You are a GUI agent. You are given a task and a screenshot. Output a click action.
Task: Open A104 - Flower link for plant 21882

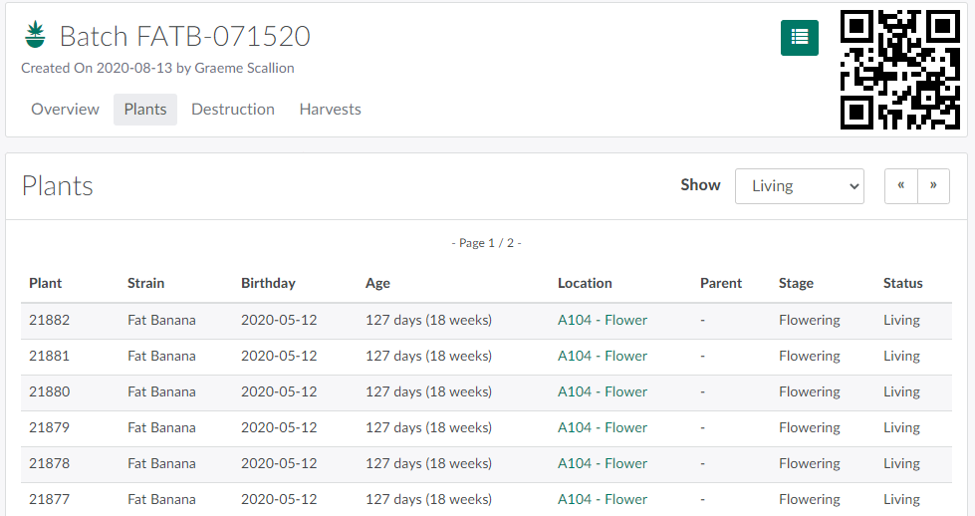point(602,321)
